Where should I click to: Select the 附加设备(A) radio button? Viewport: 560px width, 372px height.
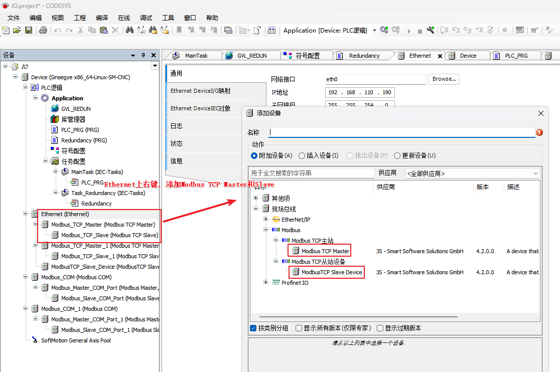[254, 156]
